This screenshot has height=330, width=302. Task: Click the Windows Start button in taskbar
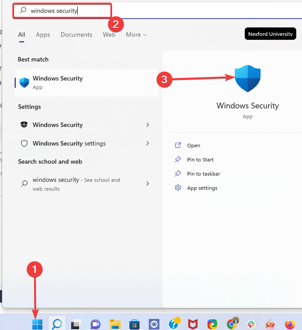[37, 324]
